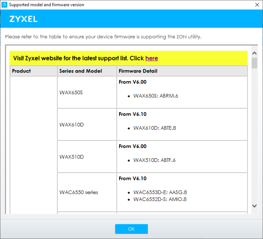Image resolution: width=263 pixels, height=239 pixels.
Task: Open the 'here' link for latest support list
Action: [x=152, y=58]
